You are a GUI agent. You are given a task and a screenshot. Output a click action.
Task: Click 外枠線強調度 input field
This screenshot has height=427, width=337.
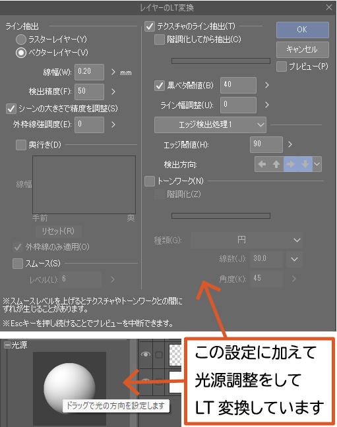(x=90, y=125)
